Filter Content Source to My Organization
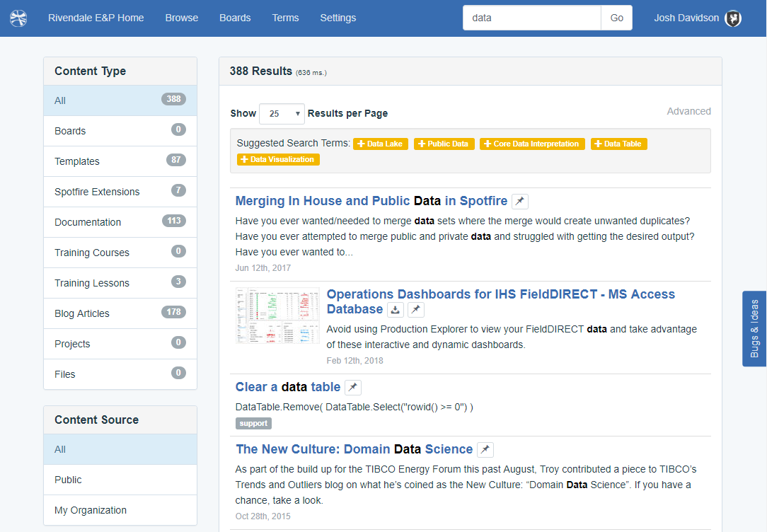 click(120, 510)
